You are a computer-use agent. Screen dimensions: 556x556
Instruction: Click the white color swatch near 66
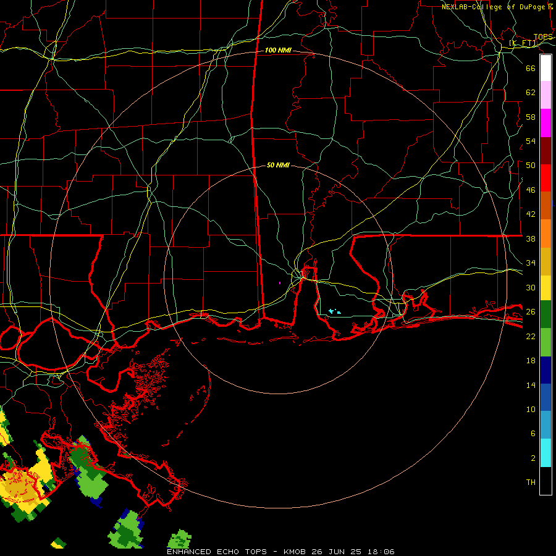click(x=545, y=68)
